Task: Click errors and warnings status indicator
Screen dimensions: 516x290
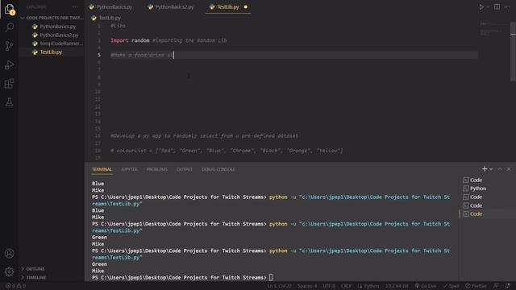Action: [15, 286]
